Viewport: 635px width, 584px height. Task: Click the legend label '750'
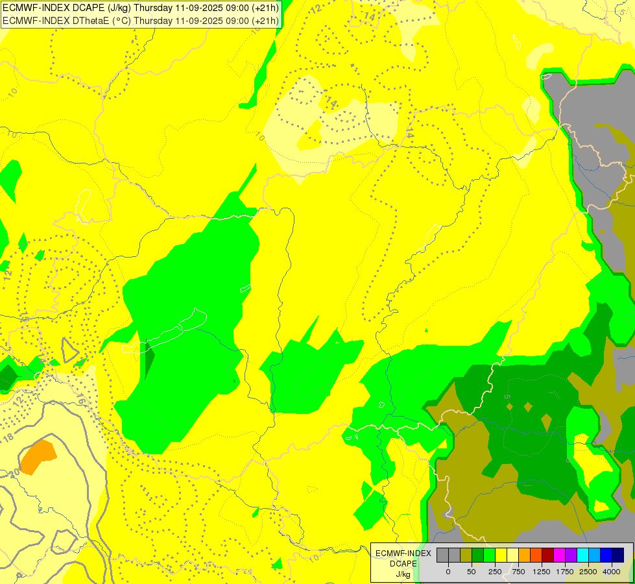pyautogui.click(x=518, y=572)
